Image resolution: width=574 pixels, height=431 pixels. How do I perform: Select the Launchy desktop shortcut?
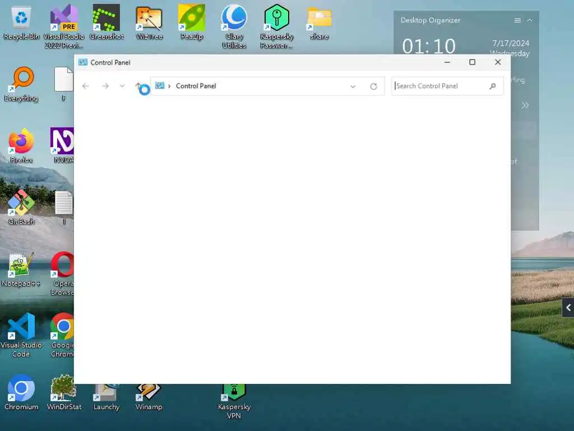pos(107,397)
